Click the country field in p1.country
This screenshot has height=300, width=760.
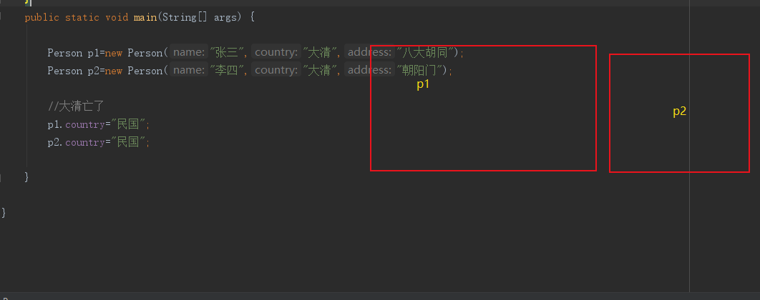coord(85,125)
